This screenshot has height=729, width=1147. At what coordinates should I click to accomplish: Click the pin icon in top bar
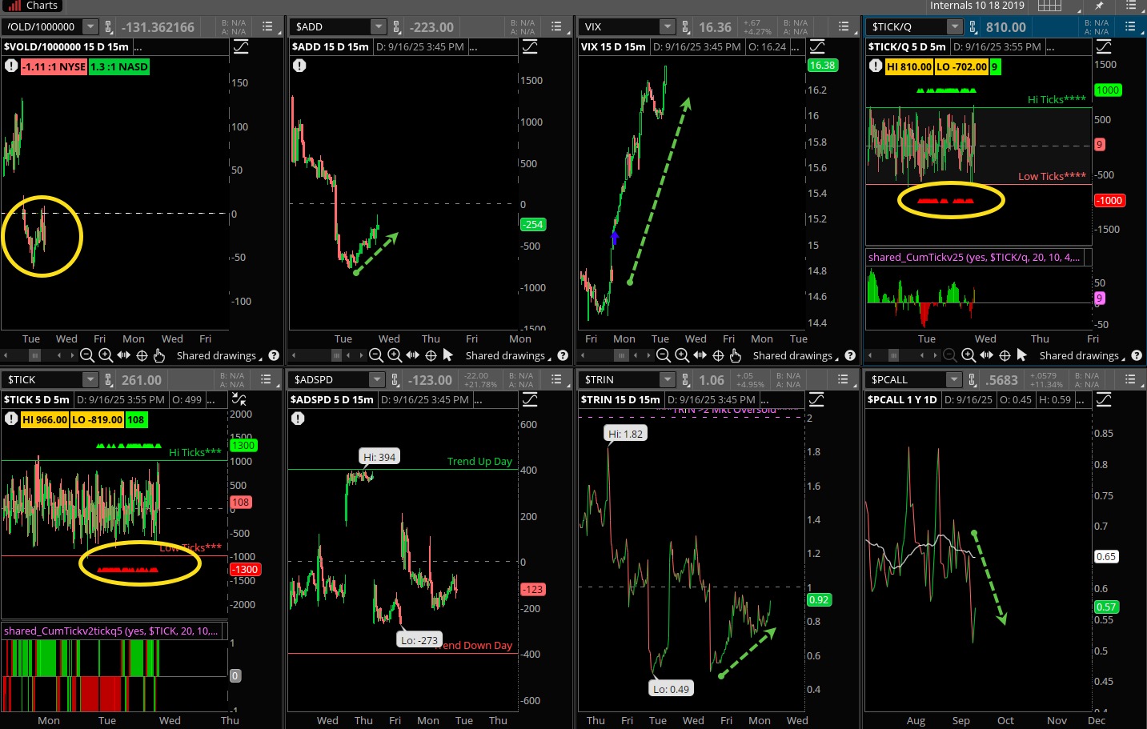pos(1099,6)
